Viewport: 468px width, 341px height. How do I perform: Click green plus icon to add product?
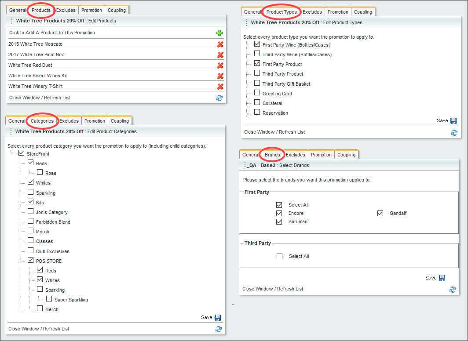tap(219, 33)
